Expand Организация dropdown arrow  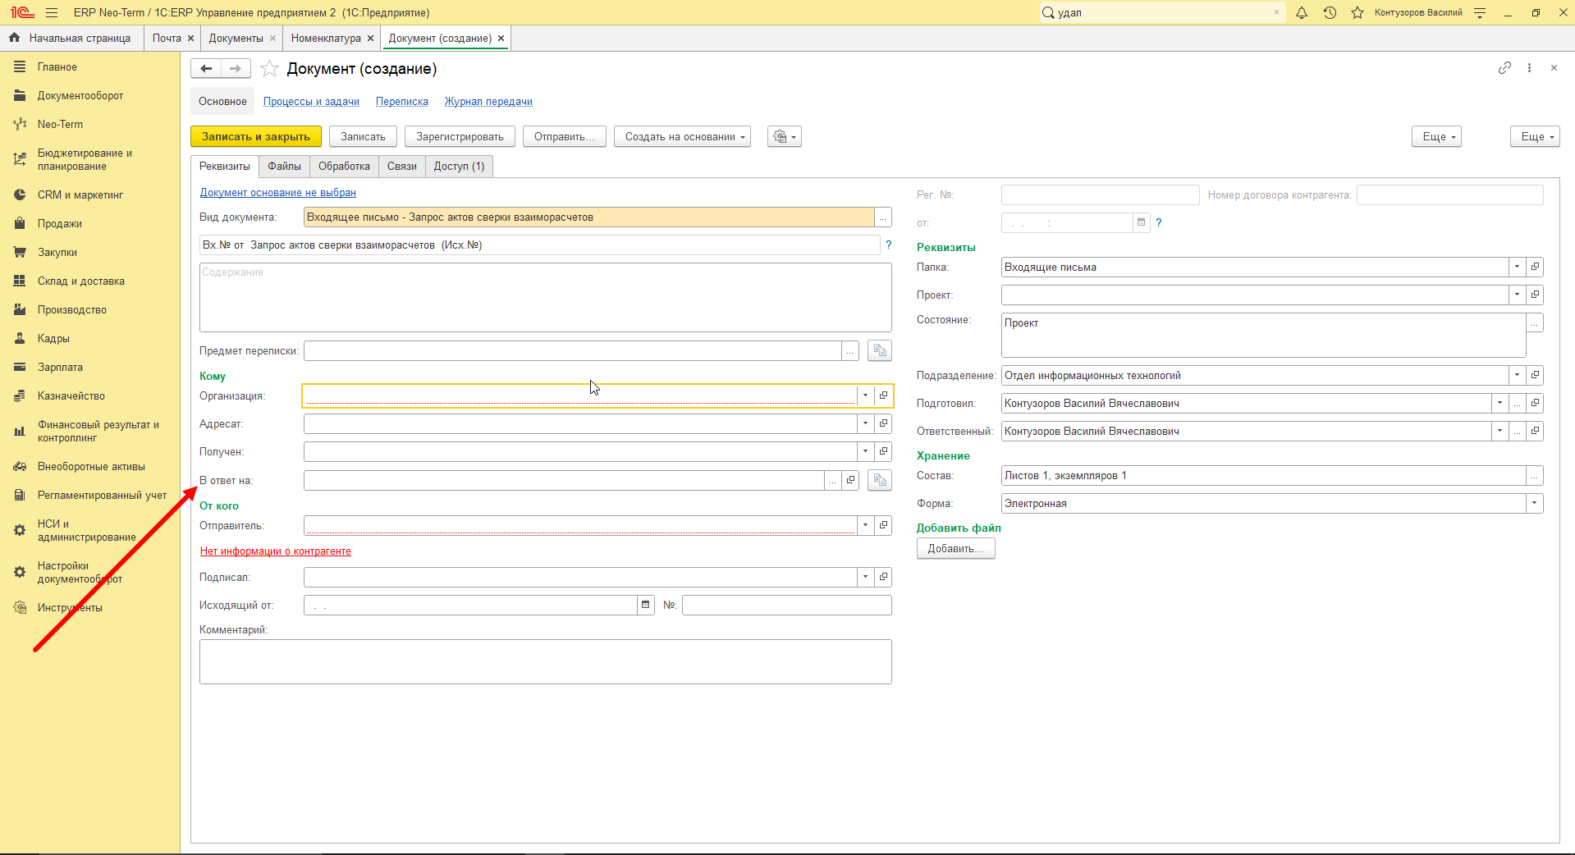click(x=865, y=395)
